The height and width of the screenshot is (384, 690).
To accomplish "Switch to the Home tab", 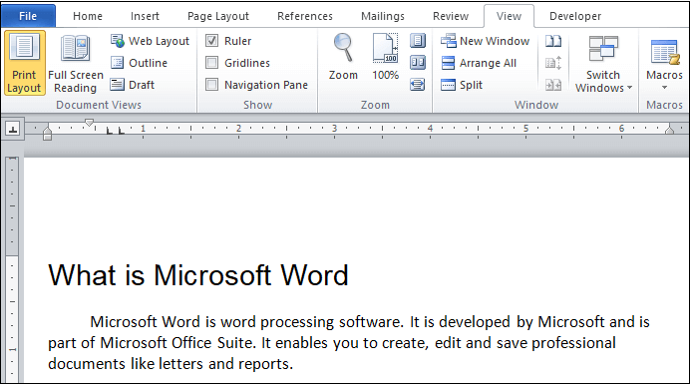I will (88, 16).
